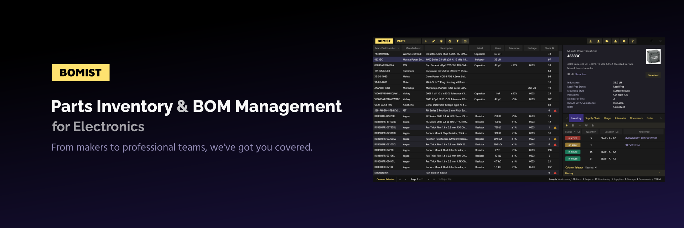Open the Usage tab

point(607,118)
